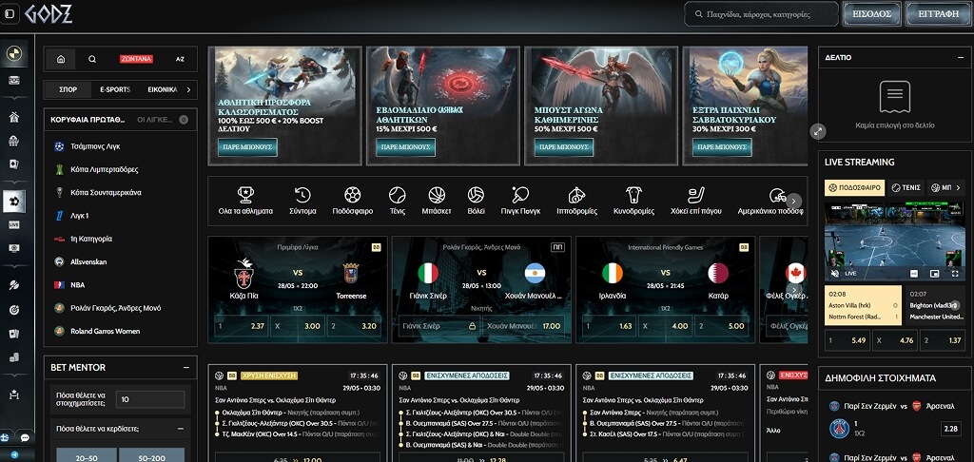Open the Aston Villa vs Nottm Forest stream card
This screenshot has height=462, width=974.
tap(863, 306)
